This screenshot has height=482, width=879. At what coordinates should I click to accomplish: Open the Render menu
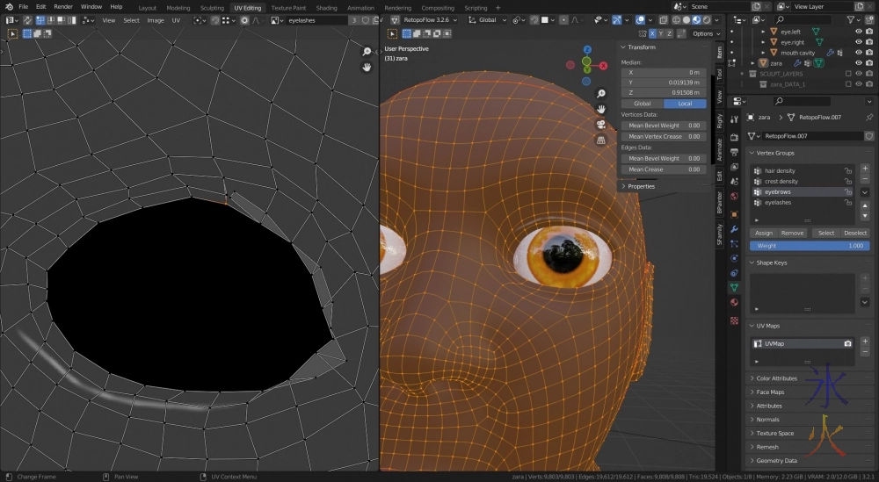(63, 7)
